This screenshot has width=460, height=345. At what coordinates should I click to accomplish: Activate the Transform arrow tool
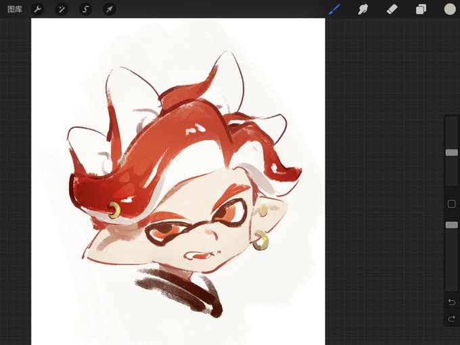pos(110,9)
